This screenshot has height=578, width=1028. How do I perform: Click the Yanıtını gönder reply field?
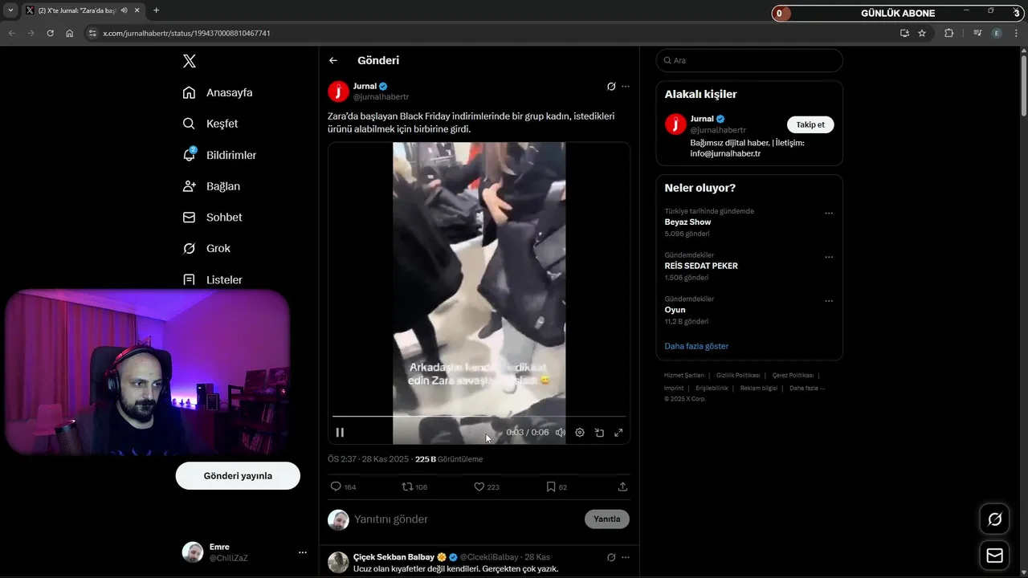pyautogui.click(x=467, y=519)
